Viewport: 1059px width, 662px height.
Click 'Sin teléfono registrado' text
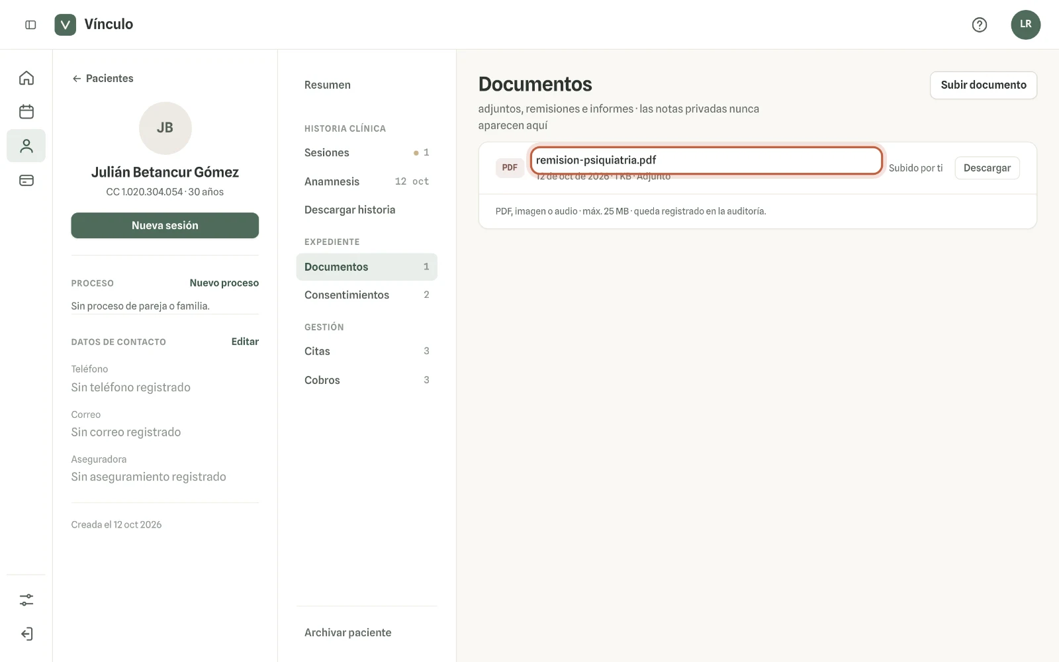pos(130,387)
